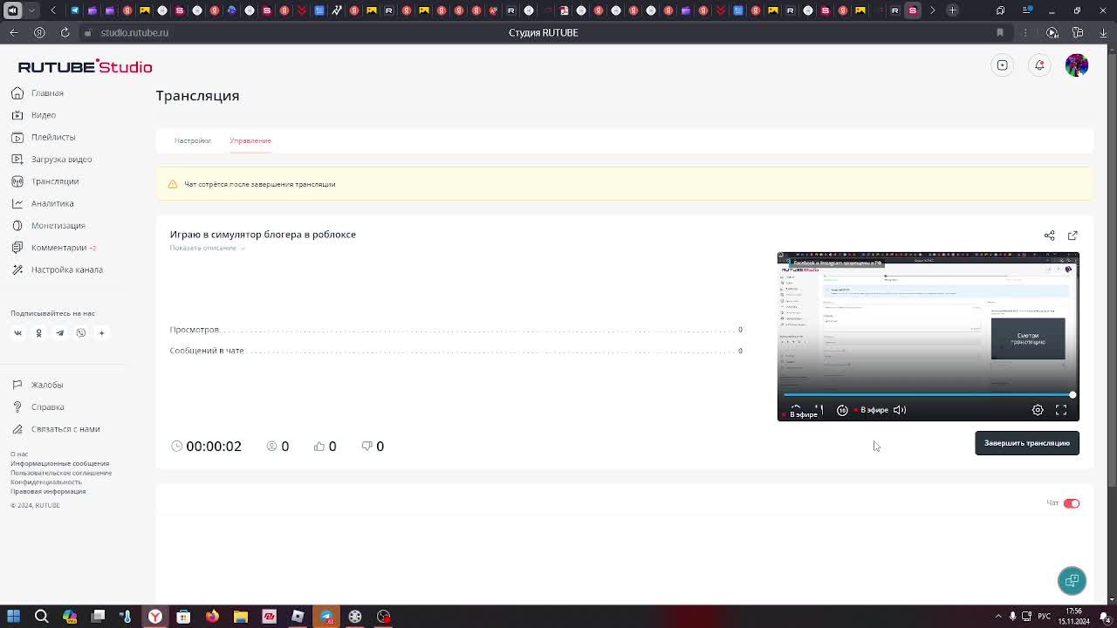The width and height of the screenshot is (1117, 628).
Task: Open Информационные сообщения footer link
Action: (60, 463)
